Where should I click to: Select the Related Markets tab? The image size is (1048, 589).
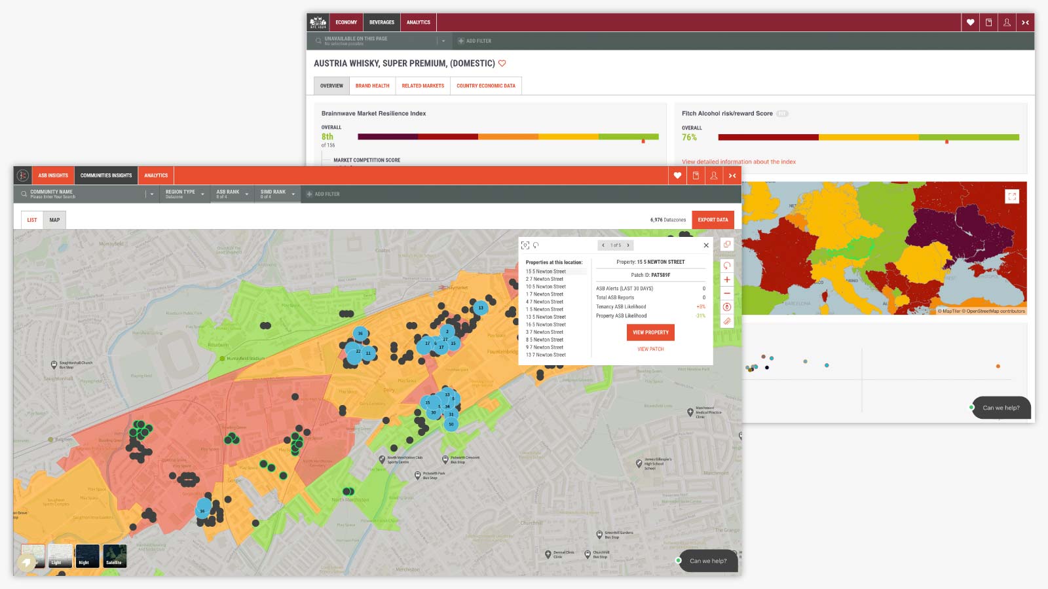coord(423,86)
